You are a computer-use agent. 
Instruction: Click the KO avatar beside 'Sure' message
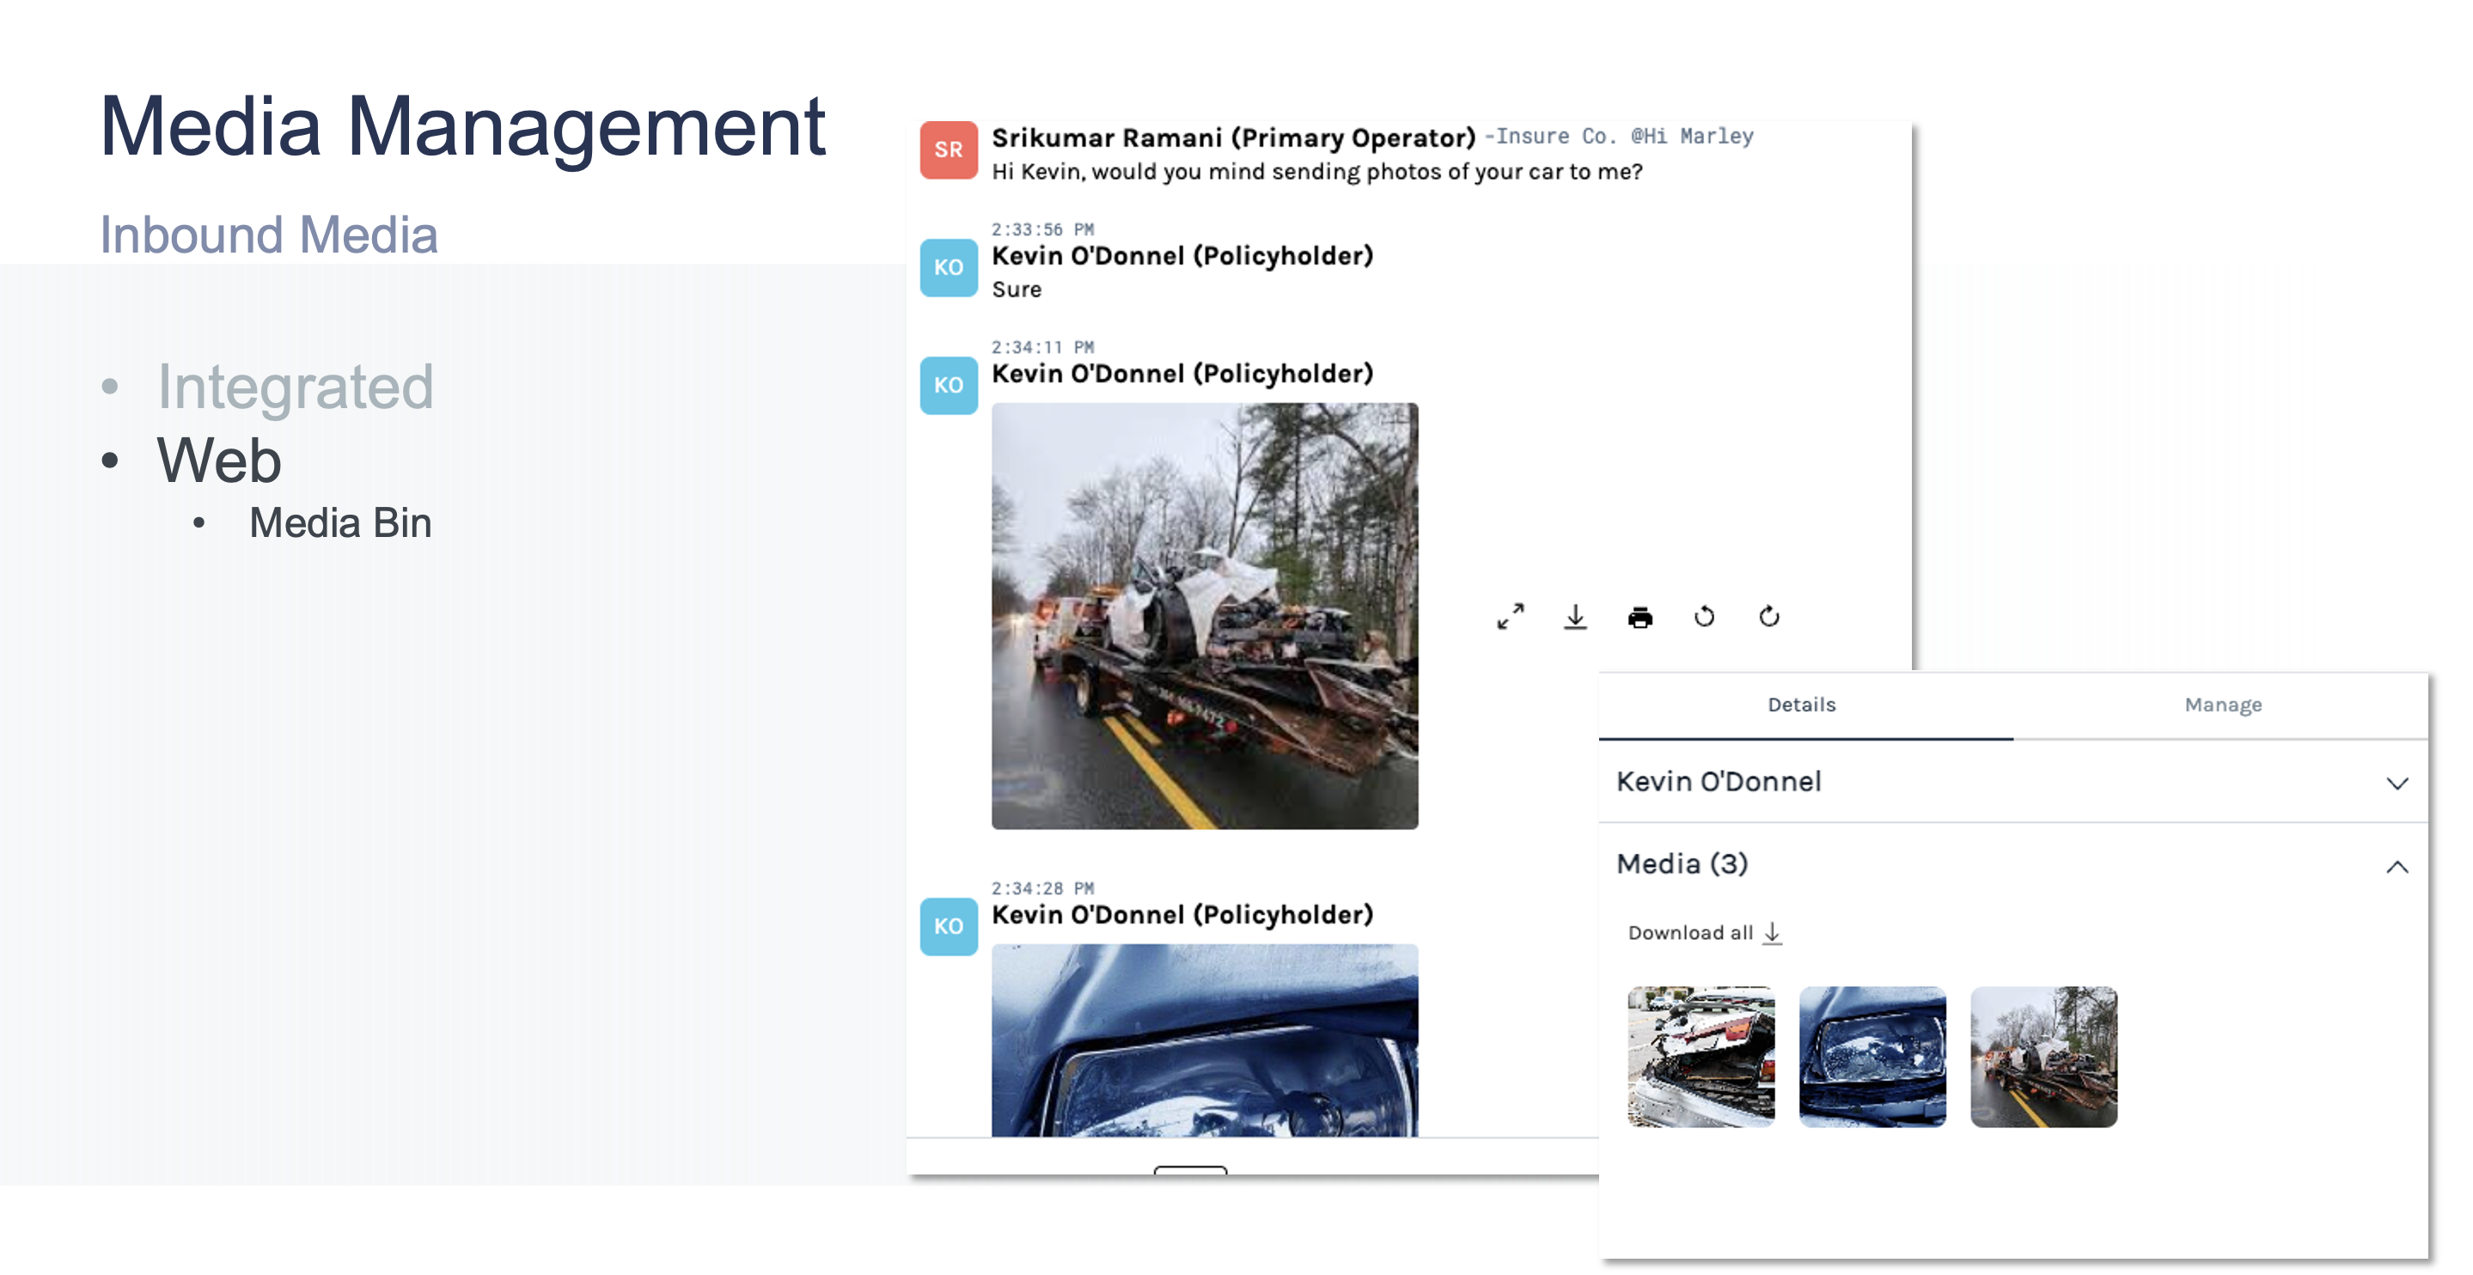coord(949,268)
